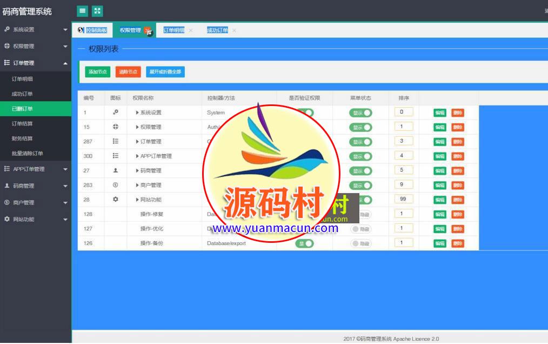
Task: Click the globe icon in 权限管理 row
Action: click(115, 127)
